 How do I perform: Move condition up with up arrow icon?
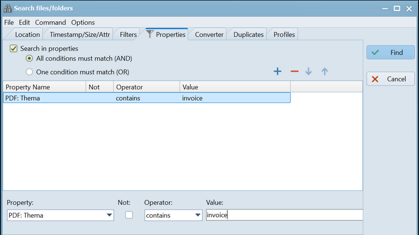(x=325, y=71)
